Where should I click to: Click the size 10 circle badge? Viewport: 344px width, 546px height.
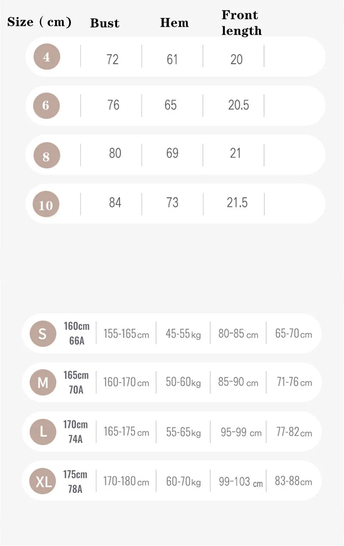point(46,204)
